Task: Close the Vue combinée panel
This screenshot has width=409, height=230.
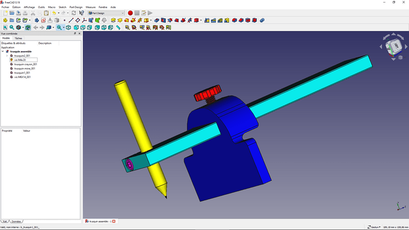Action: tap(79, 34)
